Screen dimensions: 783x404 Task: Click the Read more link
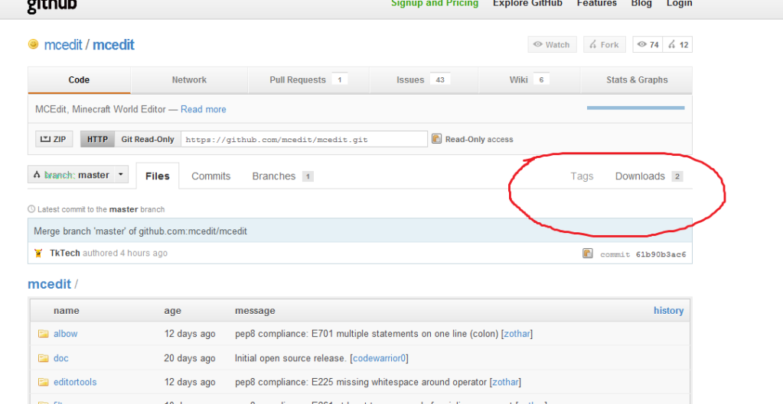(x=204, y=109)
